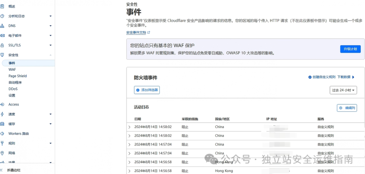Click the 编辑列 button

click(x=347, y=108)
